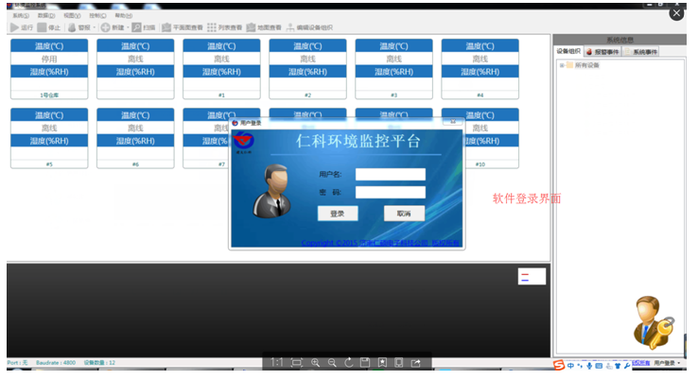
Task: Select the #4 device card
Action: (x=480, y=69)
